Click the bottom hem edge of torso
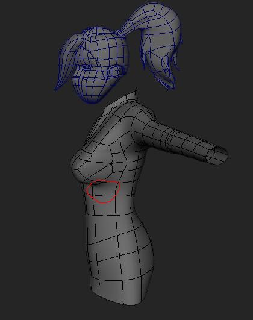The width and height of the screenshot is (253, 320). 122,300
